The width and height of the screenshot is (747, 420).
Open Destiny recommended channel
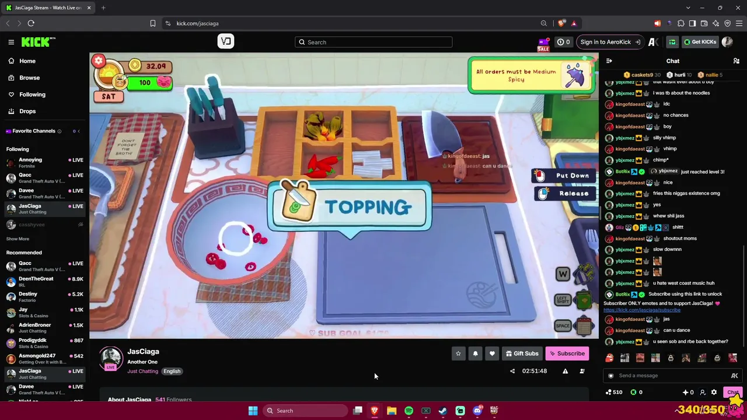44,297
